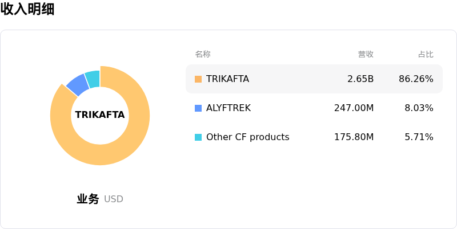Click the 收入明细 section heading
457x229 pixels.
click(x=27, y=9)
